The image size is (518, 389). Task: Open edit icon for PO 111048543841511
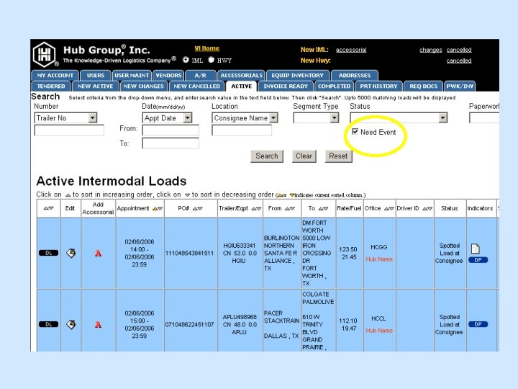71,253
